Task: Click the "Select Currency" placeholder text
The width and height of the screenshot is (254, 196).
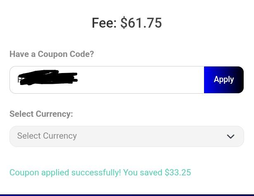Action: [x=47, y=136]
